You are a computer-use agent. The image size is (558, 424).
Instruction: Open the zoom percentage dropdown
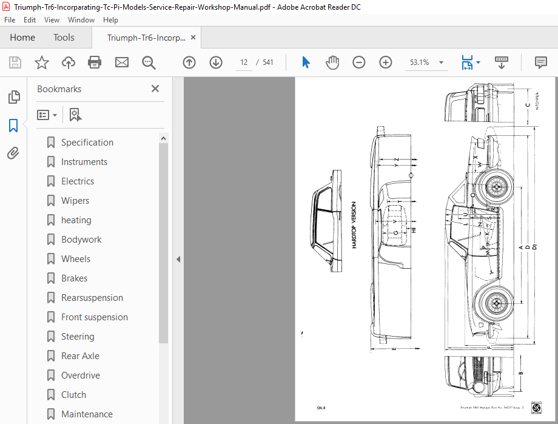pos(442,62)
